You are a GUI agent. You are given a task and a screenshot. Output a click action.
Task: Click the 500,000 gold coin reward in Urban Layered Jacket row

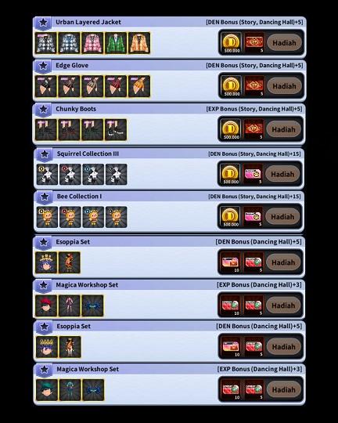[231, 42]
